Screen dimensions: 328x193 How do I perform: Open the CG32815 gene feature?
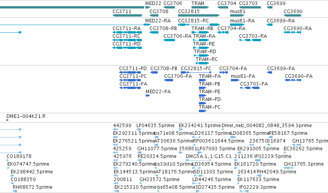[199, 15]
